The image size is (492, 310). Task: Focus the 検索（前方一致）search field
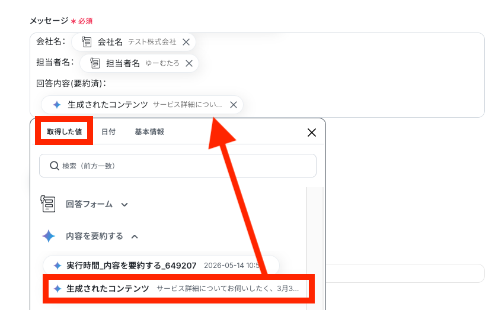coord(178,166)
